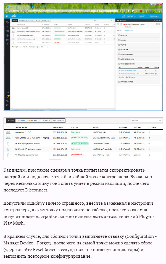
Task: Click the link icon for inner-point AC Mesh uplink
Action: 156,74
